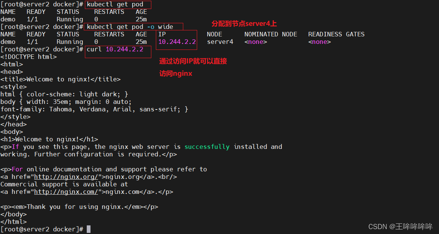The height and width of the screenshot is (234, 439).
Task: Select the -o flag in the kubectl command
Action: 151,27
